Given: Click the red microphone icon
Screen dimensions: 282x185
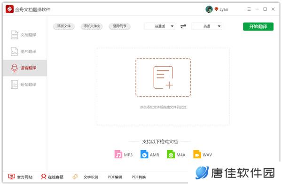Looking at the screenshot, I should 15,68.
